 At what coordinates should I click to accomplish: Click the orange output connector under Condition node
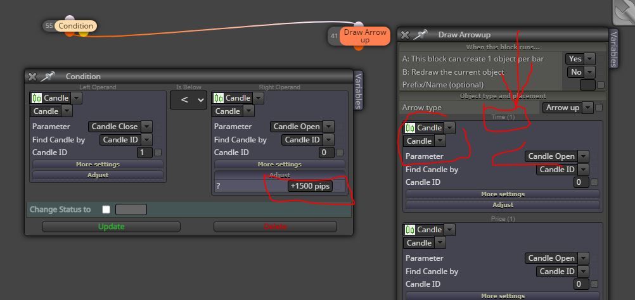(x=70, y=34)
